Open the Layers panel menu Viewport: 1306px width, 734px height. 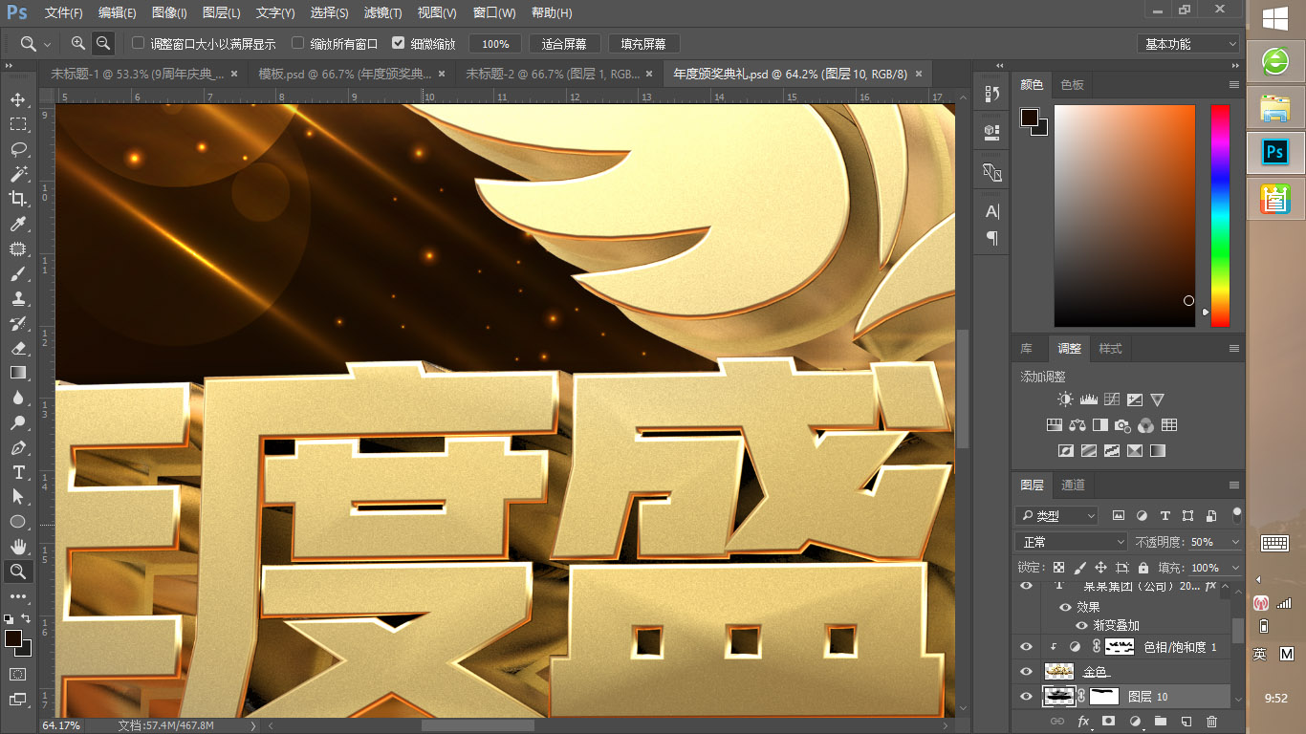coord(1234,486)
